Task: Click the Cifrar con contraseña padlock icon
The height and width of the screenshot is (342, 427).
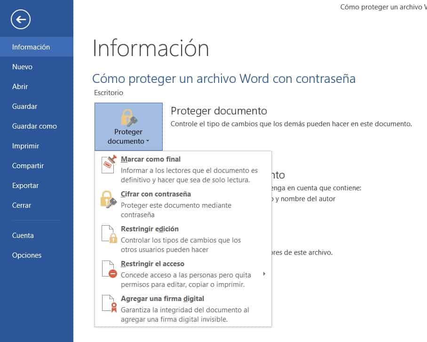Action: (x=109, y=199)
